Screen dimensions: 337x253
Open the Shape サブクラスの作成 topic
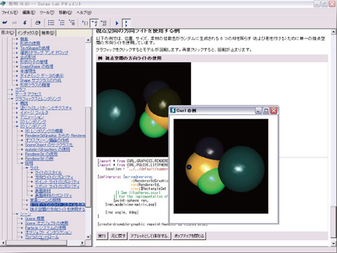click(x=41, y=80)
